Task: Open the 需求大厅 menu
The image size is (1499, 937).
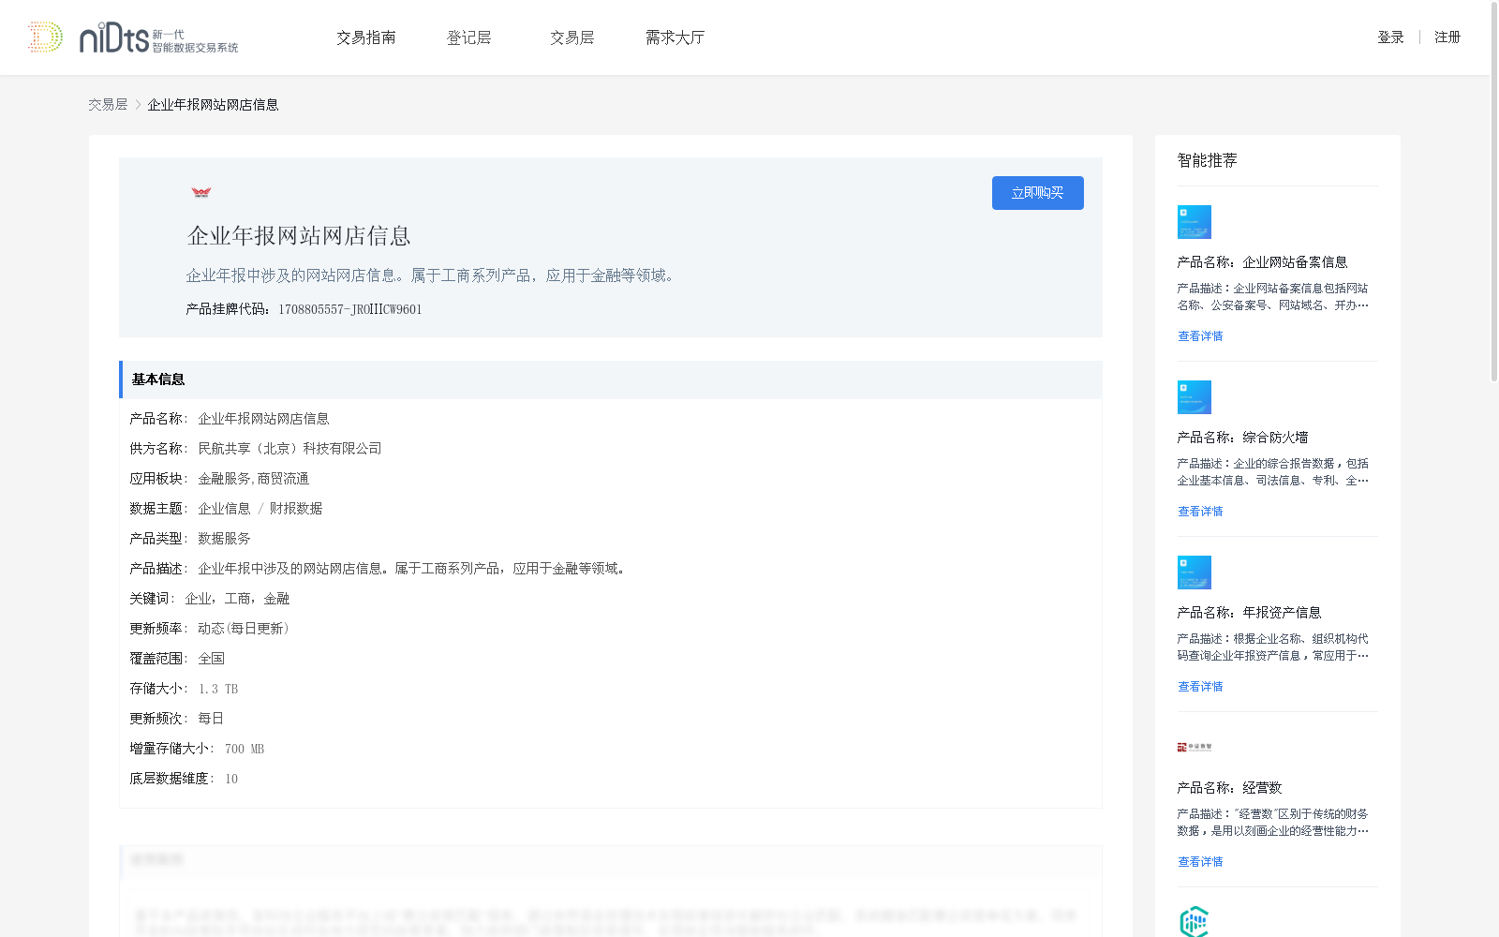Action: (675, 37)
